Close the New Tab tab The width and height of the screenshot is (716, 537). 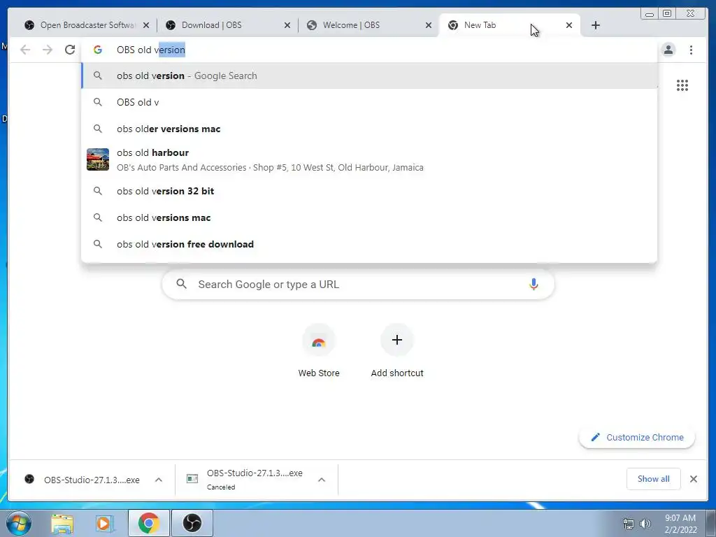[569, 25]
